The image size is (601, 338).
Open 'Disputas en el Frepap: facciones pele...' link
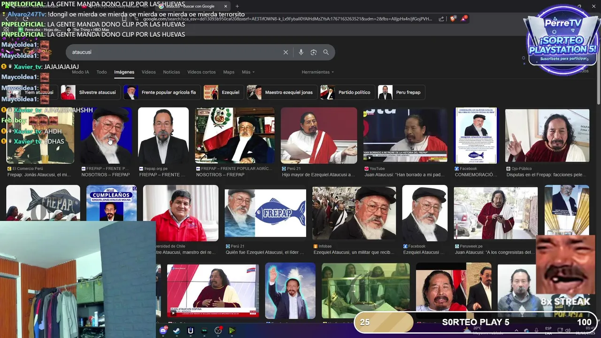[546, 175]
